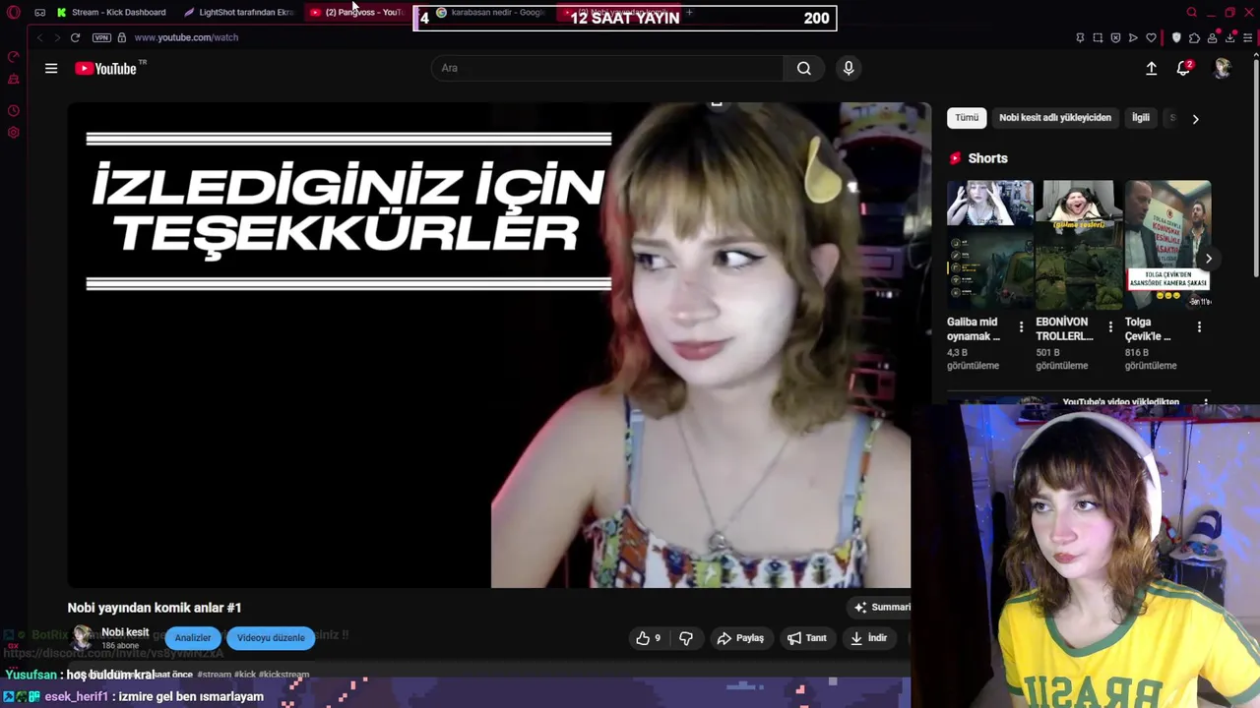
Task: Share the video with Paylaş
Action: (x=740, y=638)
